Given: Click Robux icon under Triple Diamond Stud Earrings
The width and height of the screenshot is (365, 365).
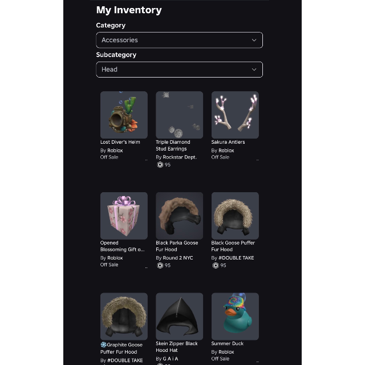Looking at the screenshot, I should pyautogui.click(x=160, y=165).
